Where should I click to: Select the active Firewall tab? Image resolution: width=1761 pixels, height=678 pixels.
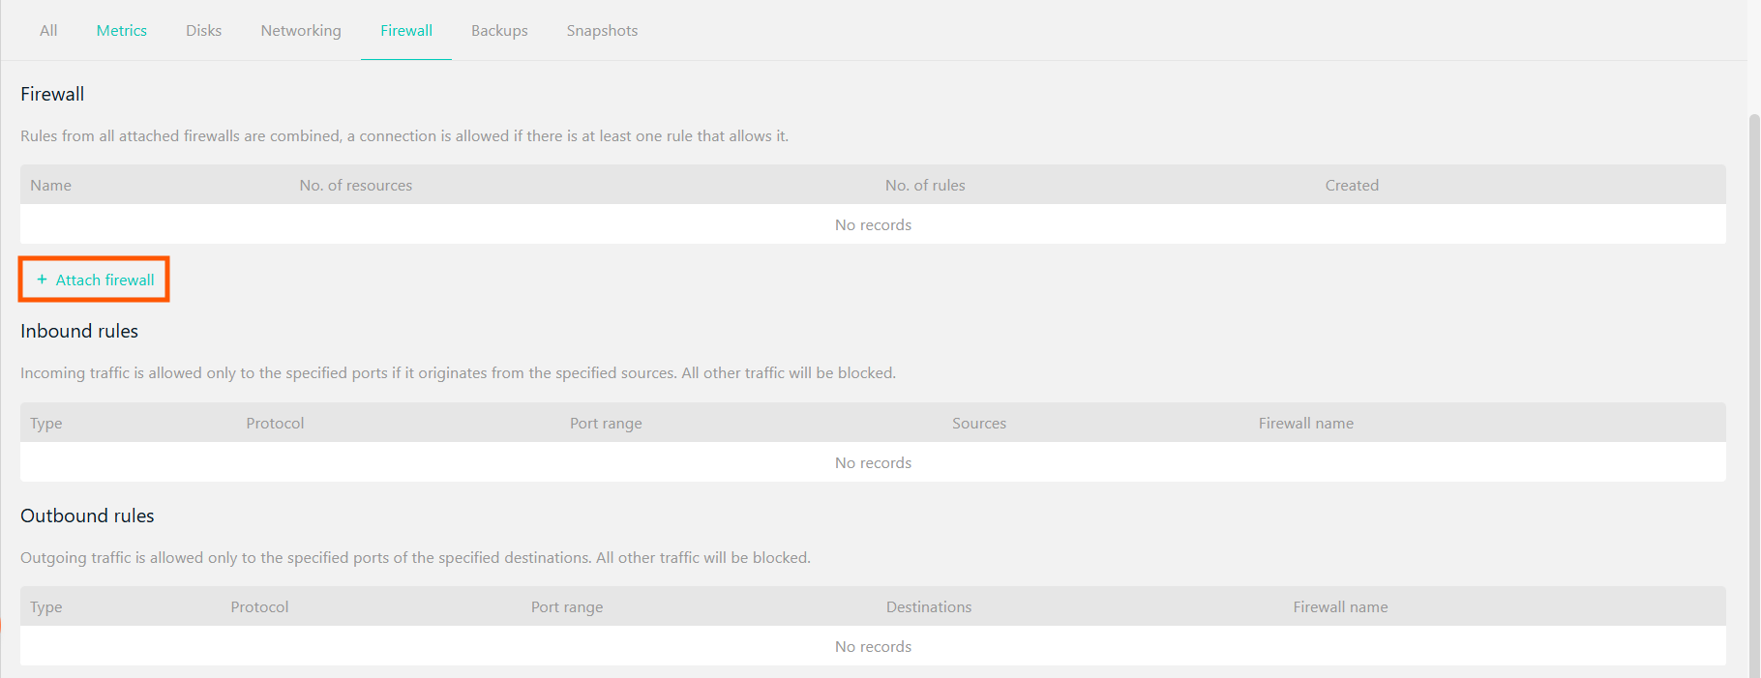(405, 30)
